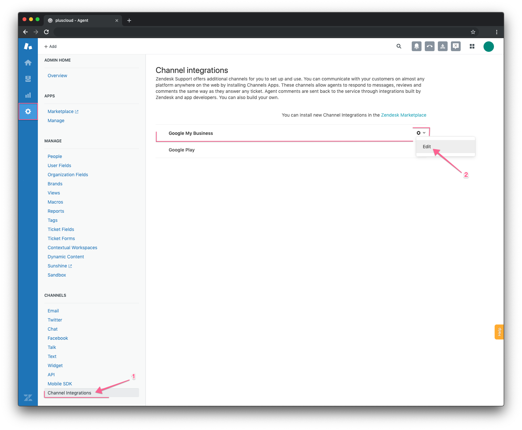Open Marketplace link under Apps
This screenshot has height=430, width=522.
(x=63, y=111)
